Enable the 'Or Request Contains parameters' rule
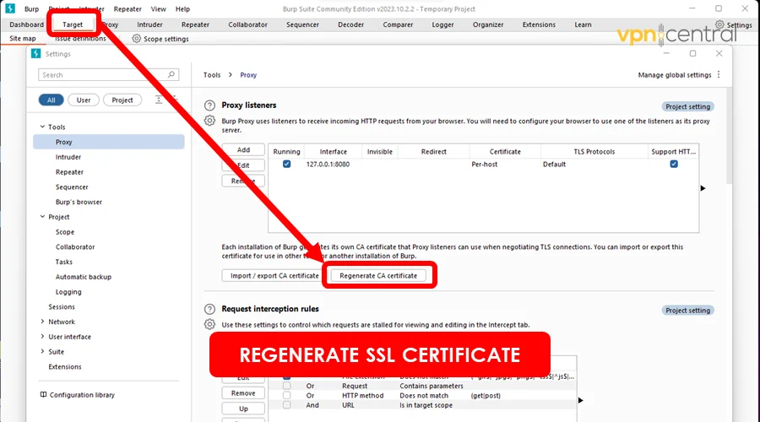Screen dimensions: 760x422 [x=286, y=387]
